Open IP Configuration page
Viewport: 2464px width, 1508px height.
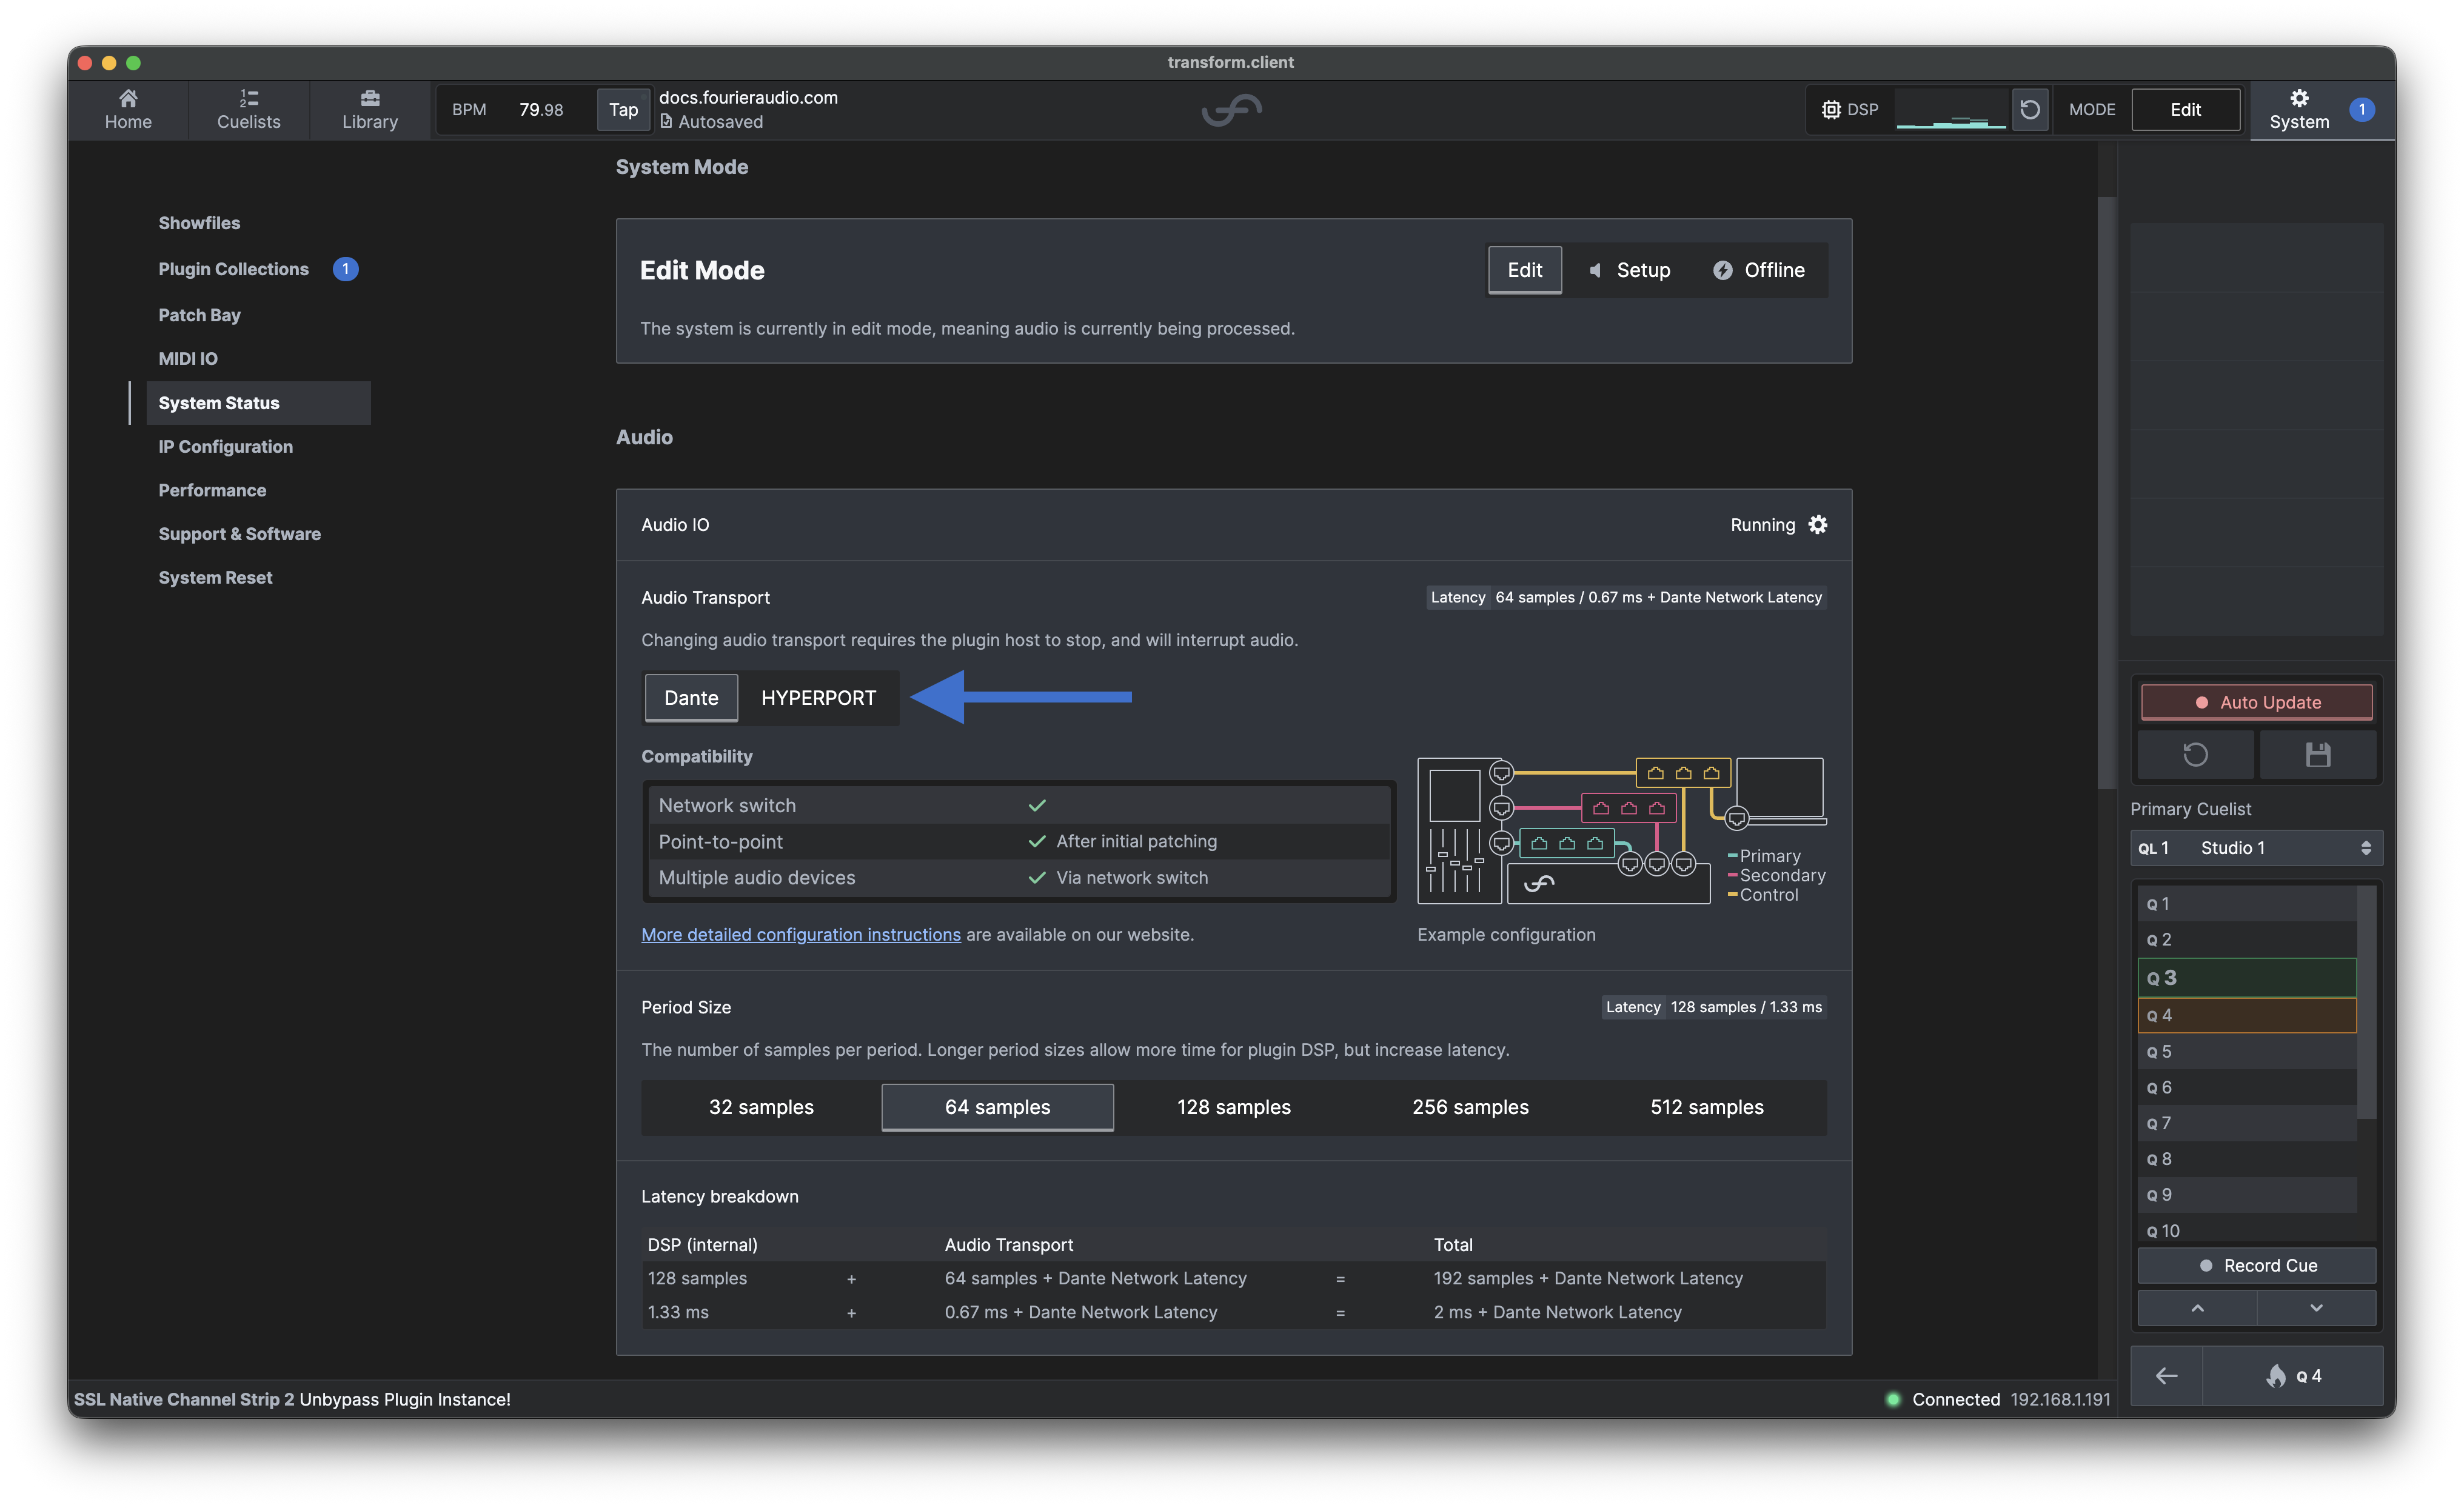pos(225,446)
